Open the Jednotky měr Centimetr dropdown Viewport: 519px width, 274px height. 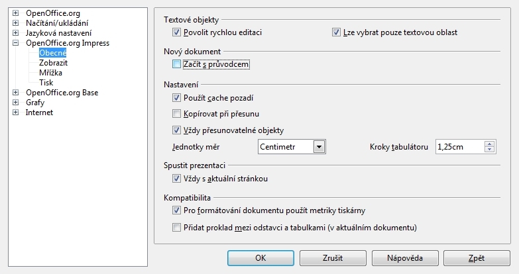[x=319, y=146]
